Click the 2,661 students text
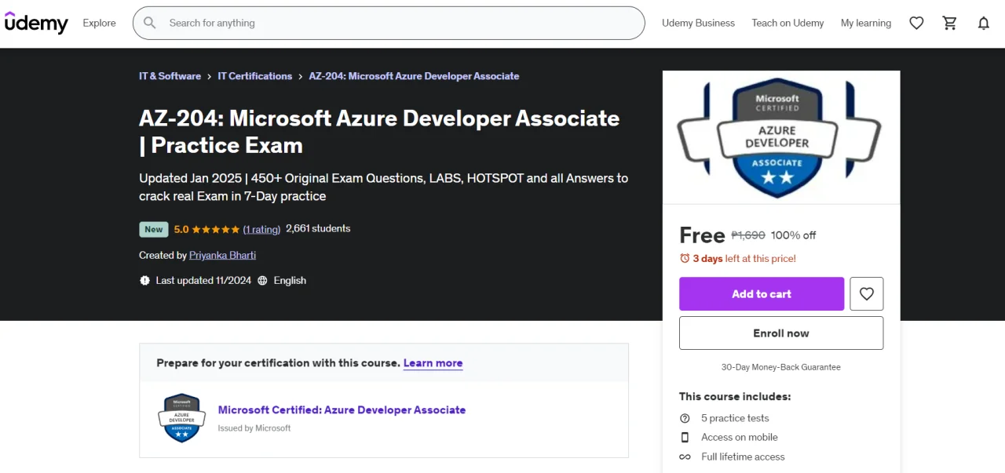This screenshot has height=473, width=1005. pos(318,229)
